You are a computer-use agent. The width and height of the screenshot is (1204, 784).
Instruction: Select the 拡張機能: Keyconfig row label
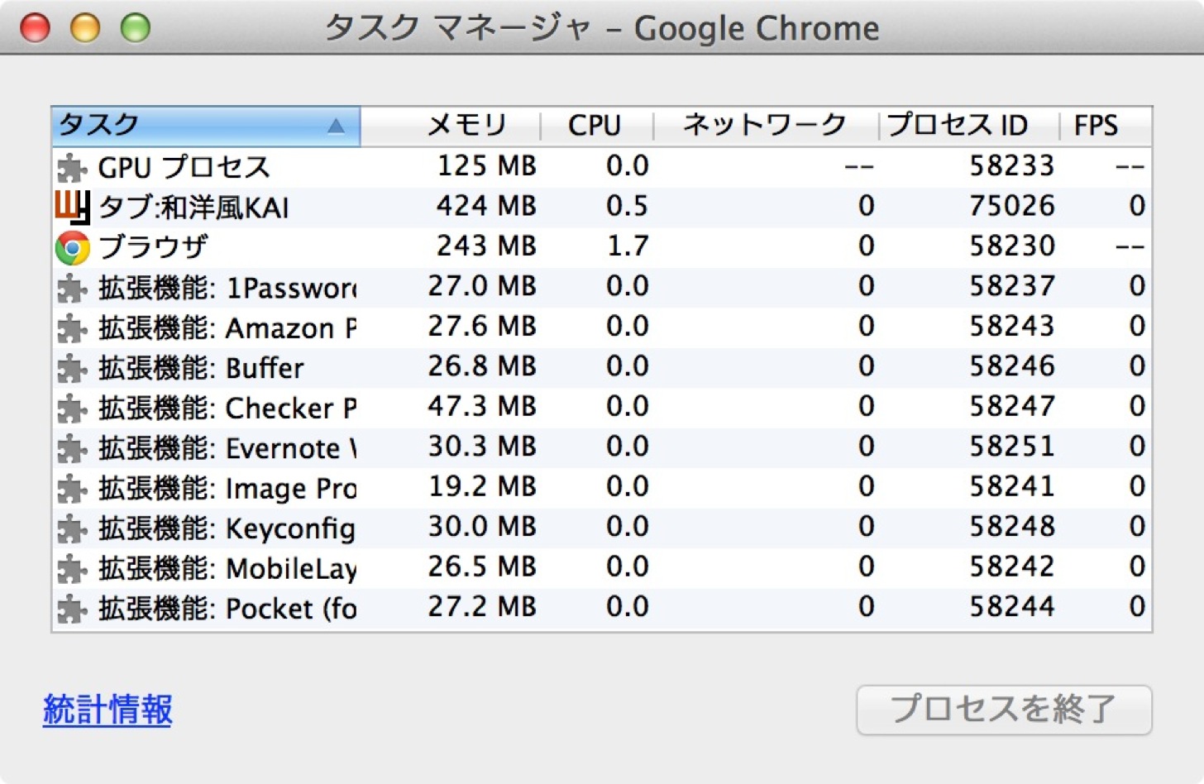(227, 528)
